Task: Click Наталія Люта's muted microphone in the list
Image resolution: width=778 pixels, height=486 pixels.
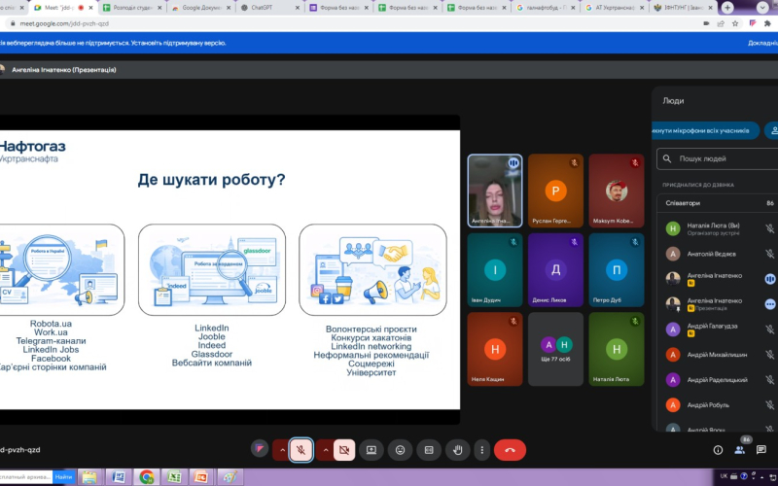Action: [769, 228]
